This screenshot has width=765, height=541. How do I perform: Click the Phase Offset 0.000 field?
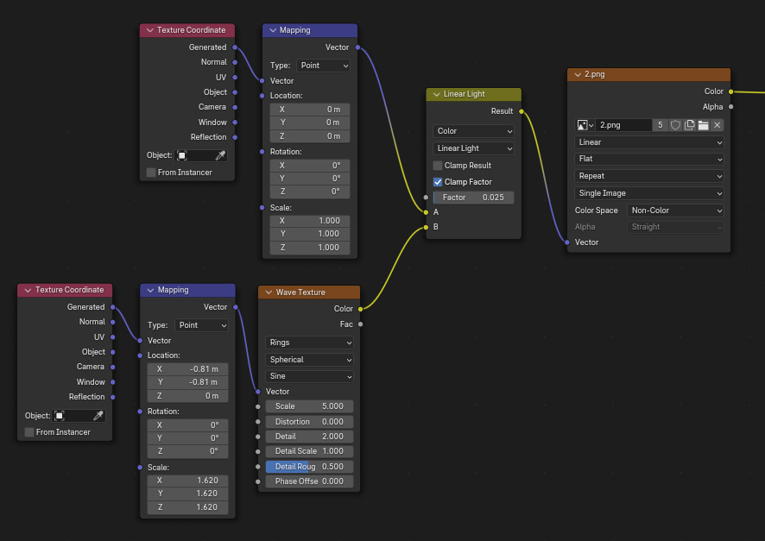[x=309, y=481]
